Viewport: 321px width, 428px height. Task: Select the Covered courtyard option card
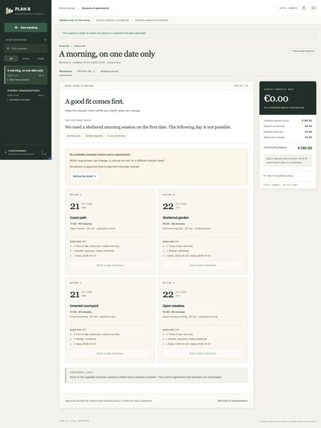coord(110,320)
